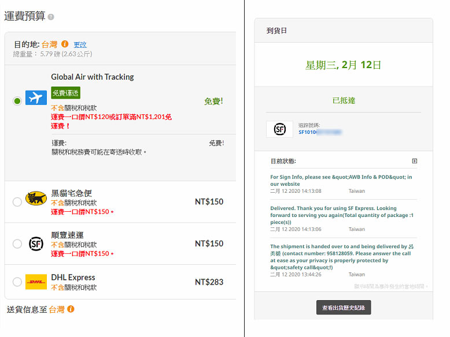Click the black cat Yamato logo icon
Image resolution: width=450 pixels, height=337 pixels.
(36, 198)
